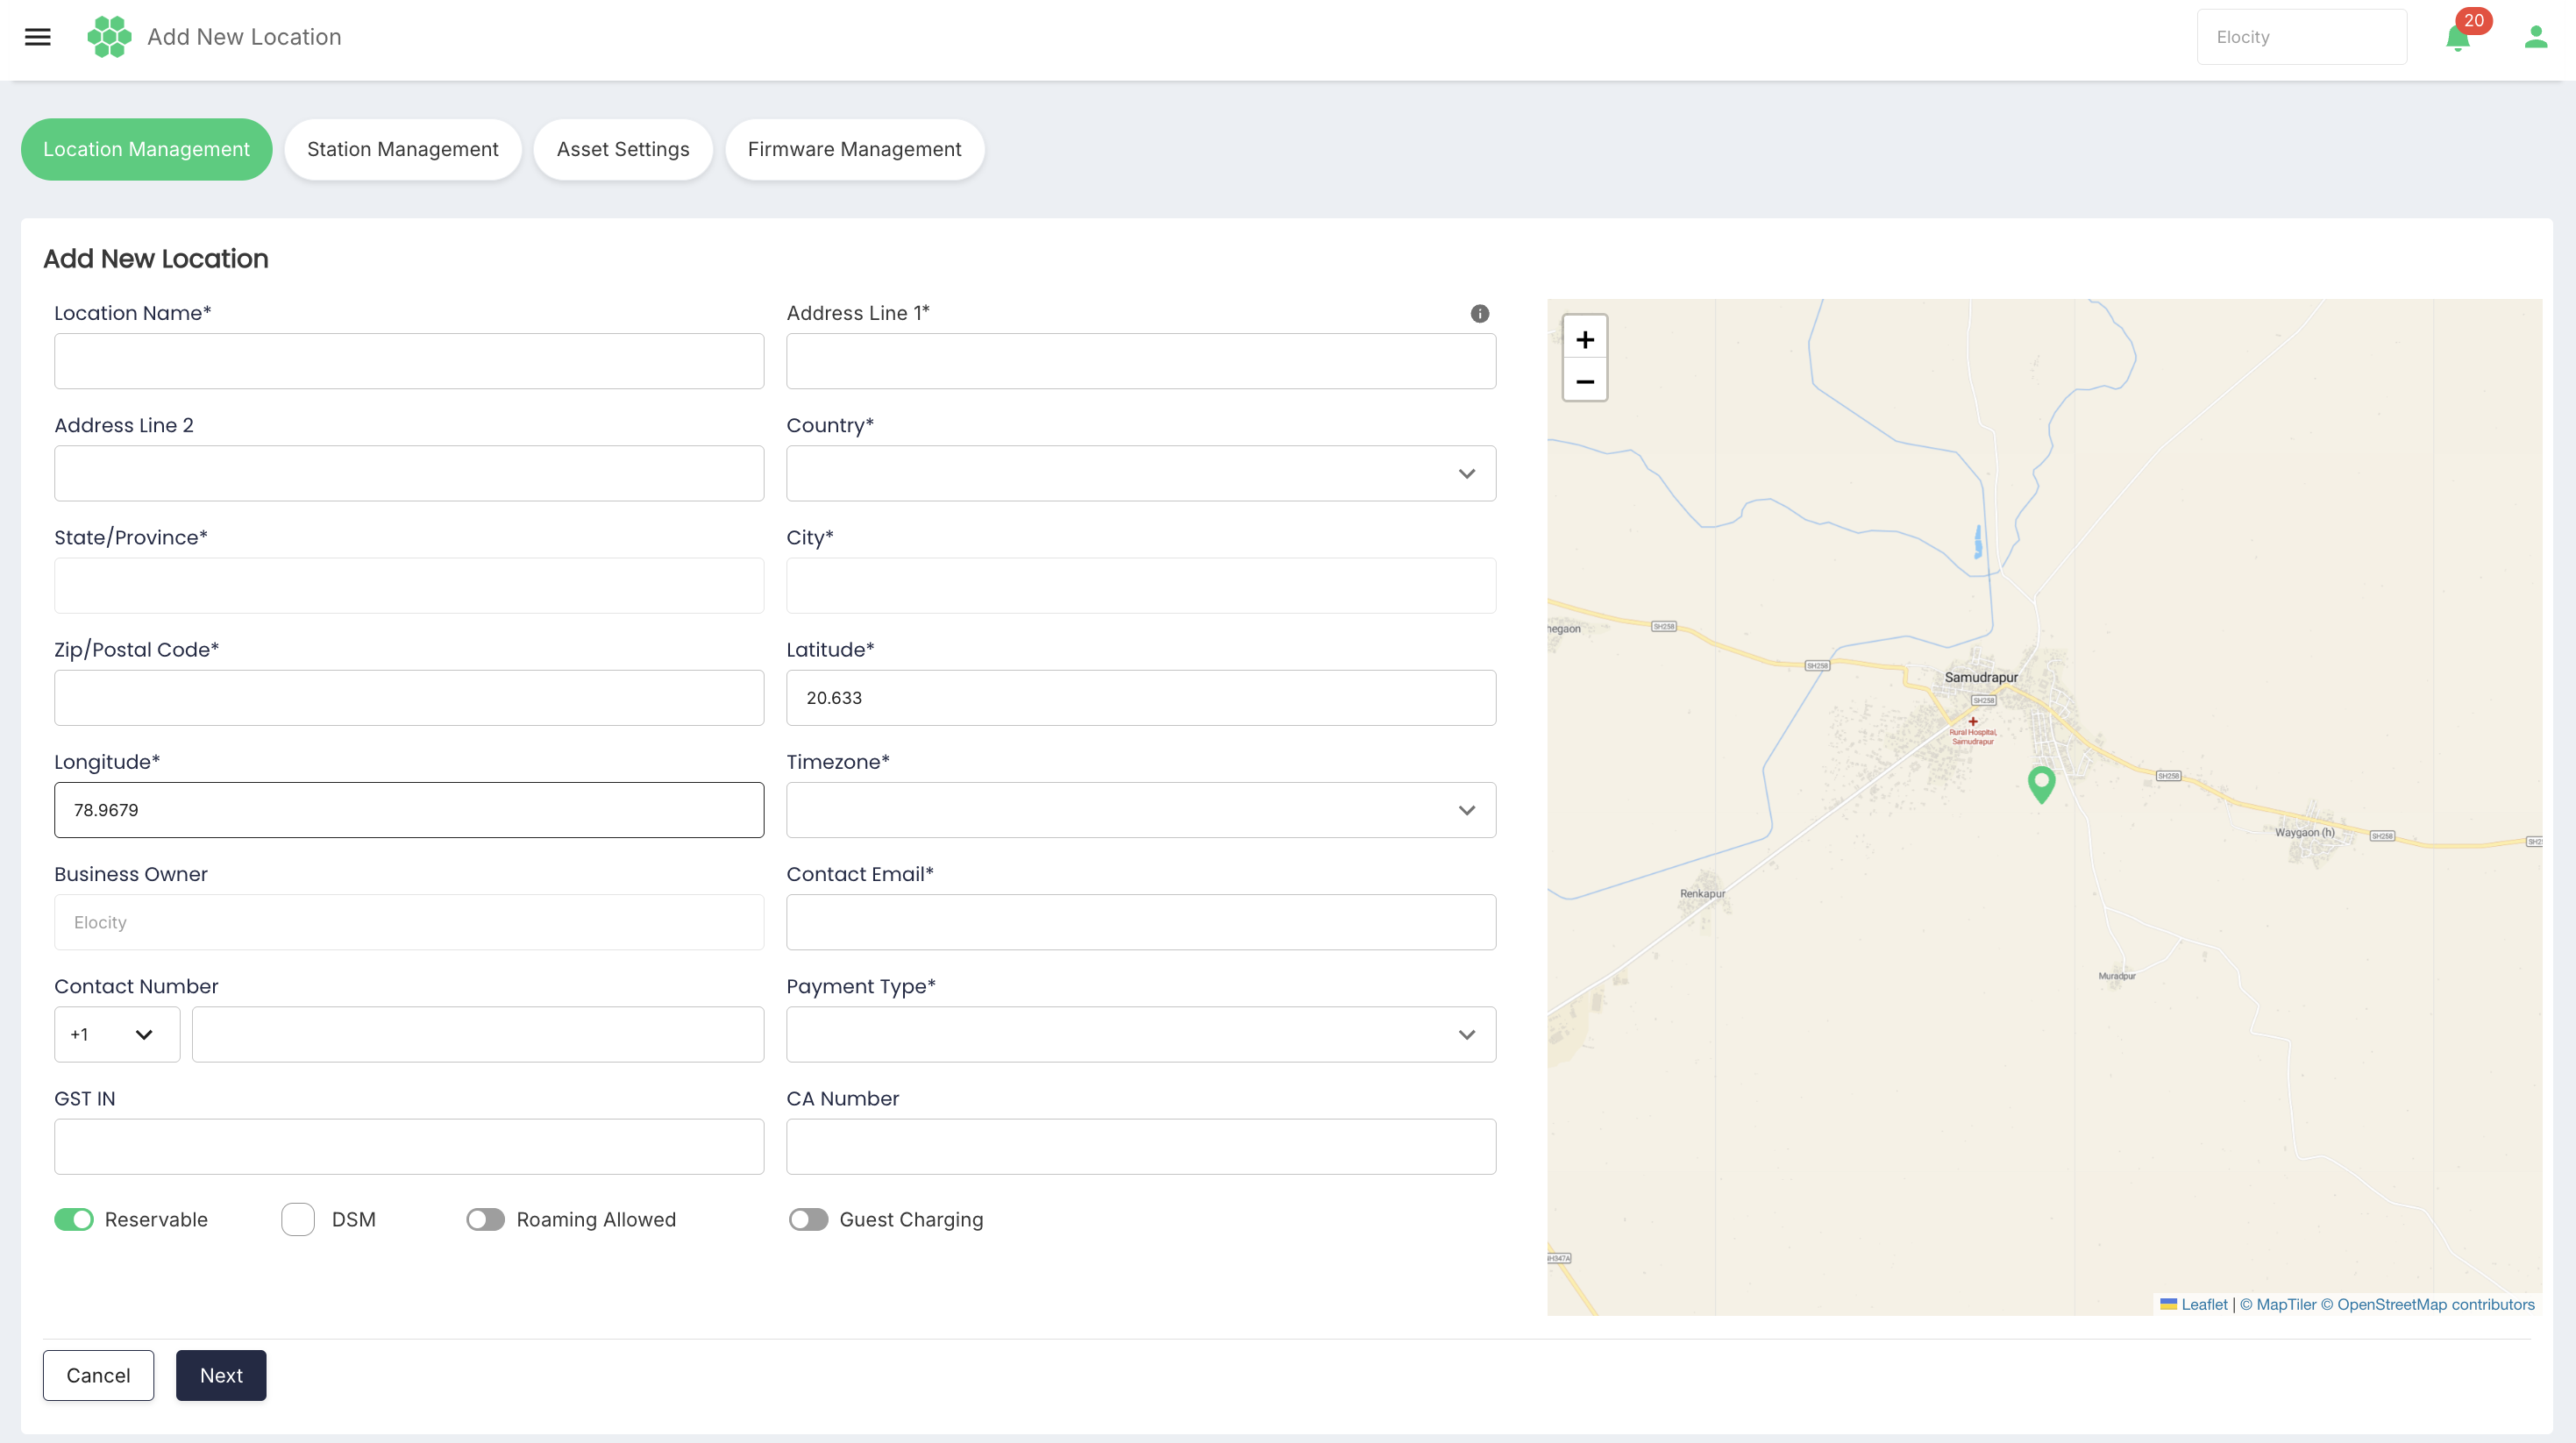
Task: Switch to Station Management tab
Action: click(x=402, y=149)
